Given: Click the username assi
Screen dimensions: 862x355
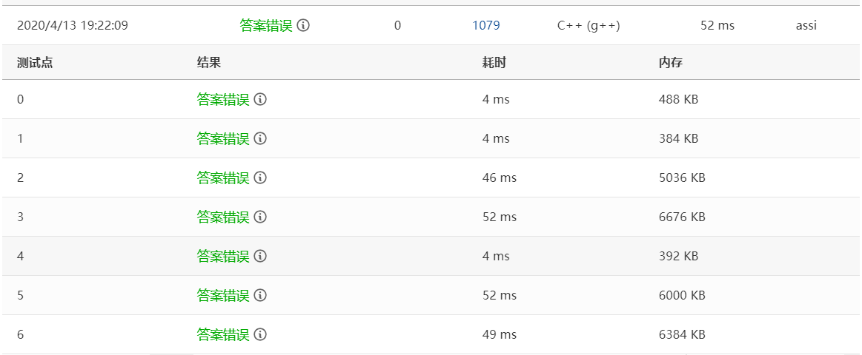Looking at the screenshot, I should pyautogui.click(x=806, y=25).
